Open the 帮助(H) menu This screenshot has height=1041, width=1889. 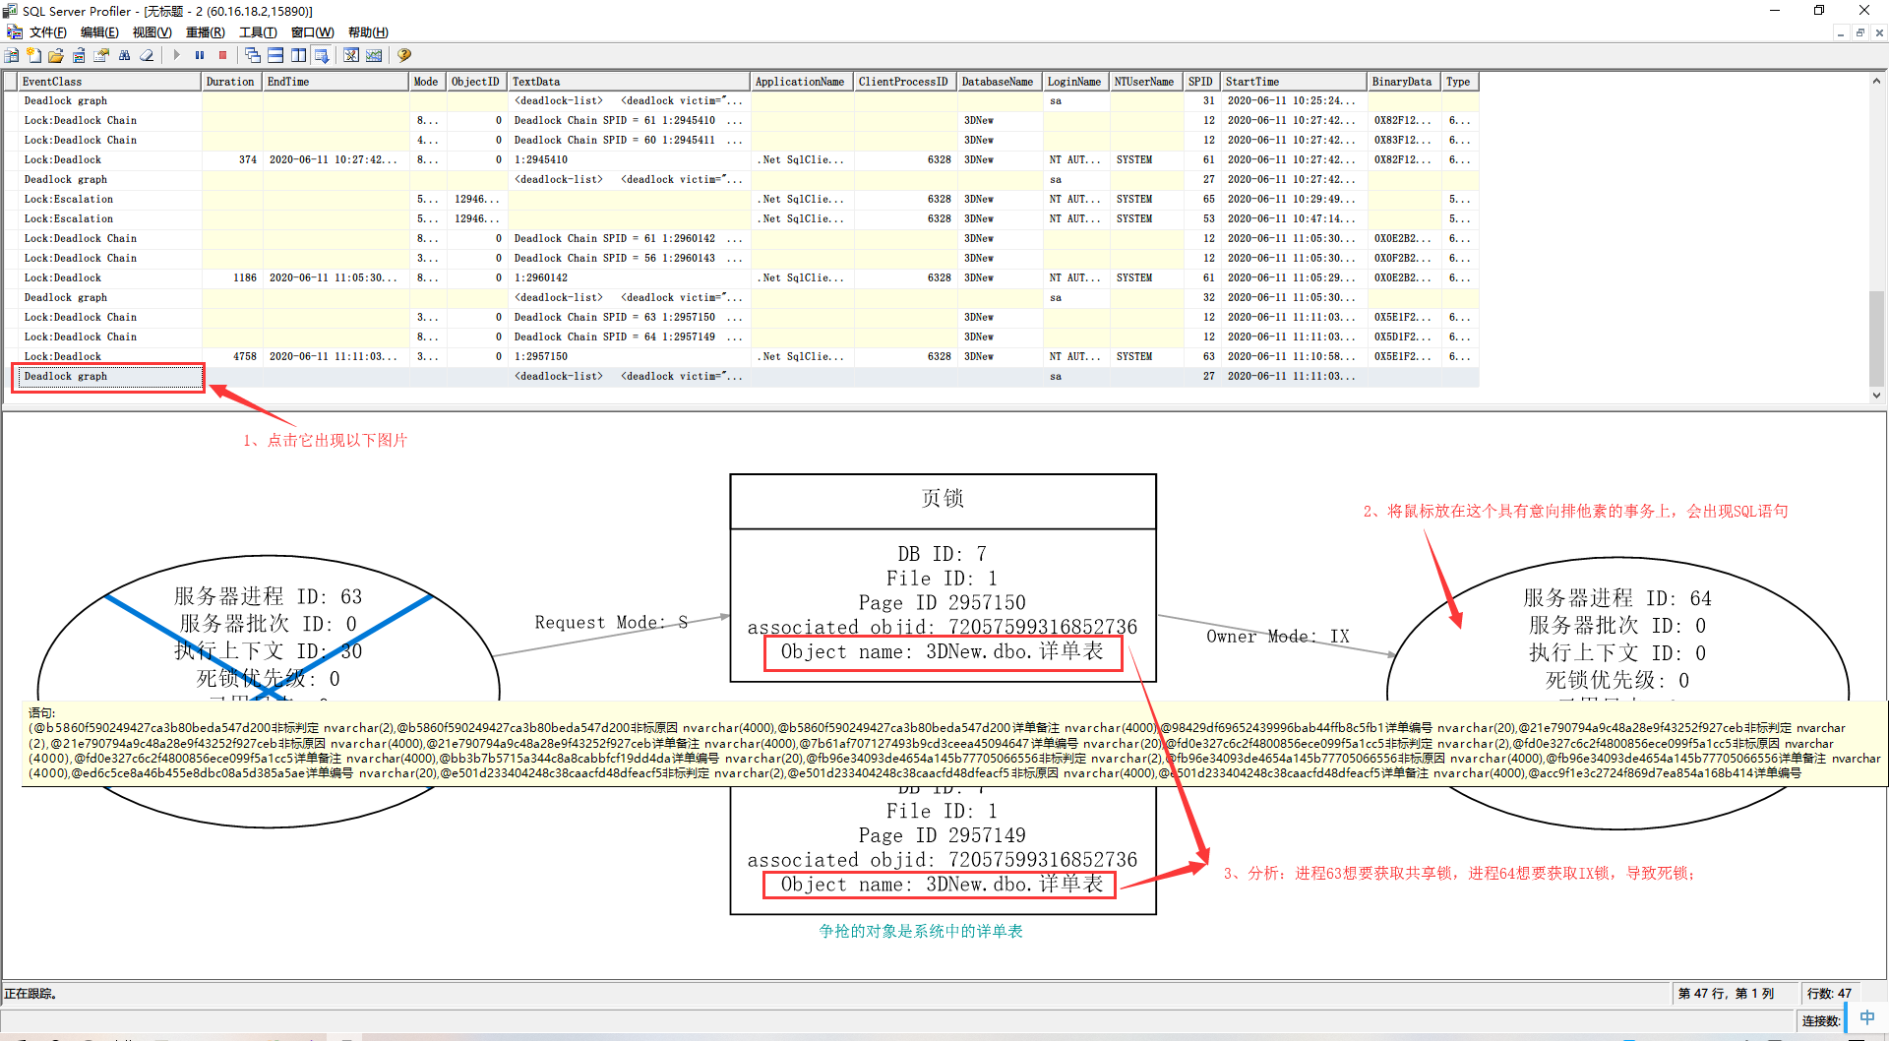[368, 32]
